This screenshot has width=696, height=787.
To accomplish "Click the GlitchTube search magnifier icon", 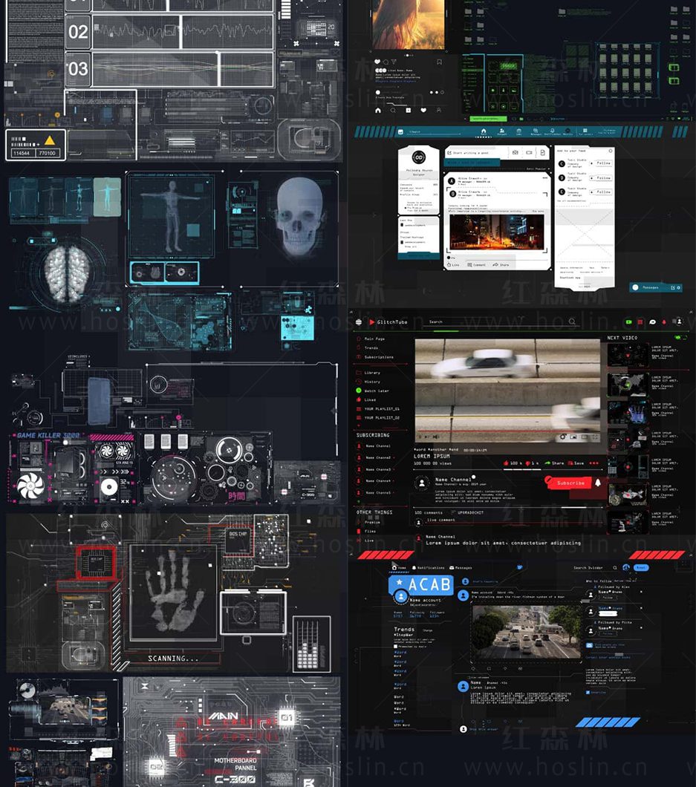I will click(x=572, y=321).
